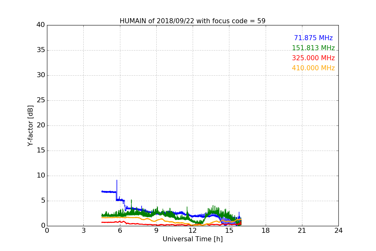Click the x-axis tick label 24
This screenshot has height=251, width=376.
click(338, 230)
